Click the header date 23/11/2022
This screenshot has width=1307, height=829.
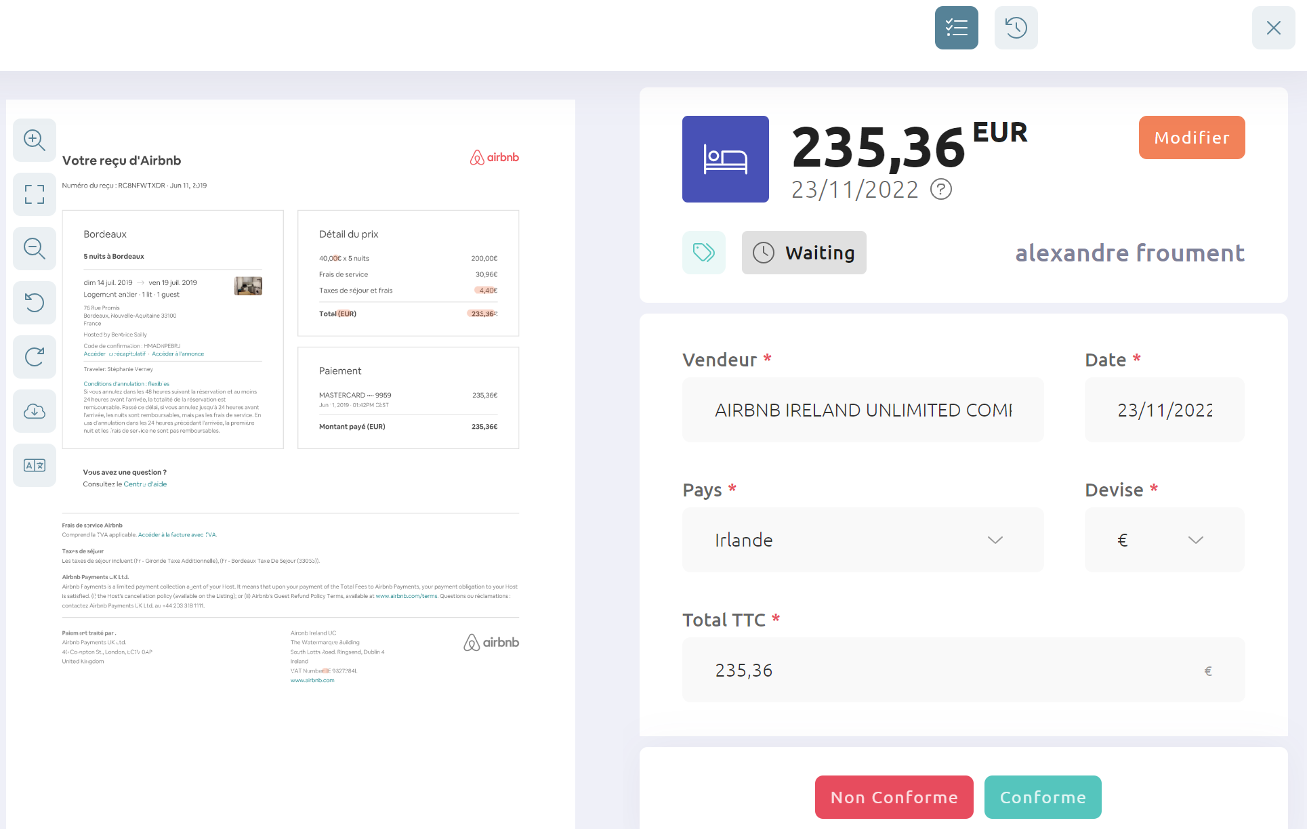click(855, 190)
